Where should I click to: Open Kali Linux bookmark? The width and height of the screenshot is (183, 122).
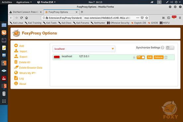tap(17, 23)
